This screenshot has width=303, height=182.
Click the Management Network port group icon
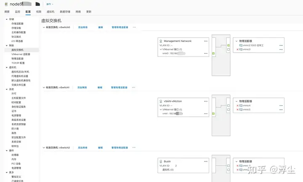pyautogui.click(x=161, y=41)
